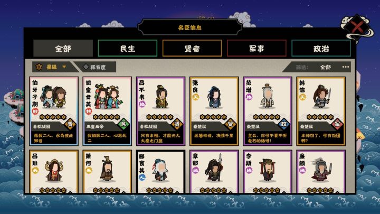Screen dimensions: 380x214
Task: Click the purple 地 rank icon on 吕不韦 card
Action: [142, 104]
